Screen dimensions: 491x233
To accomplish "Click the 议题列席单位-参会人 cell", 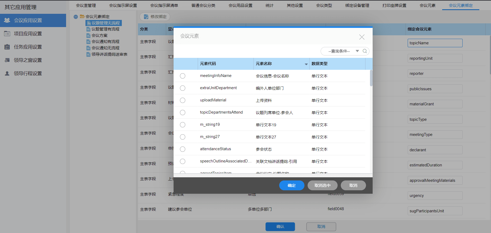I will point(274,113).
